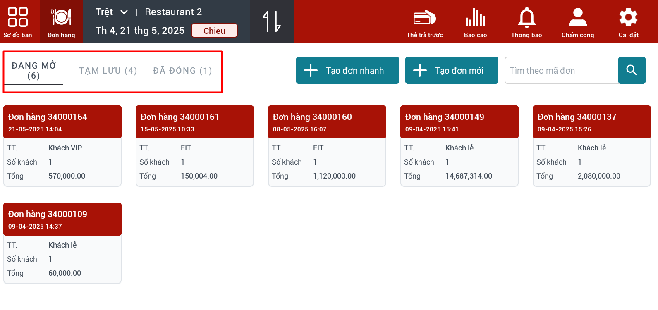Click the Chieu shift button

(x=214, y=31)
